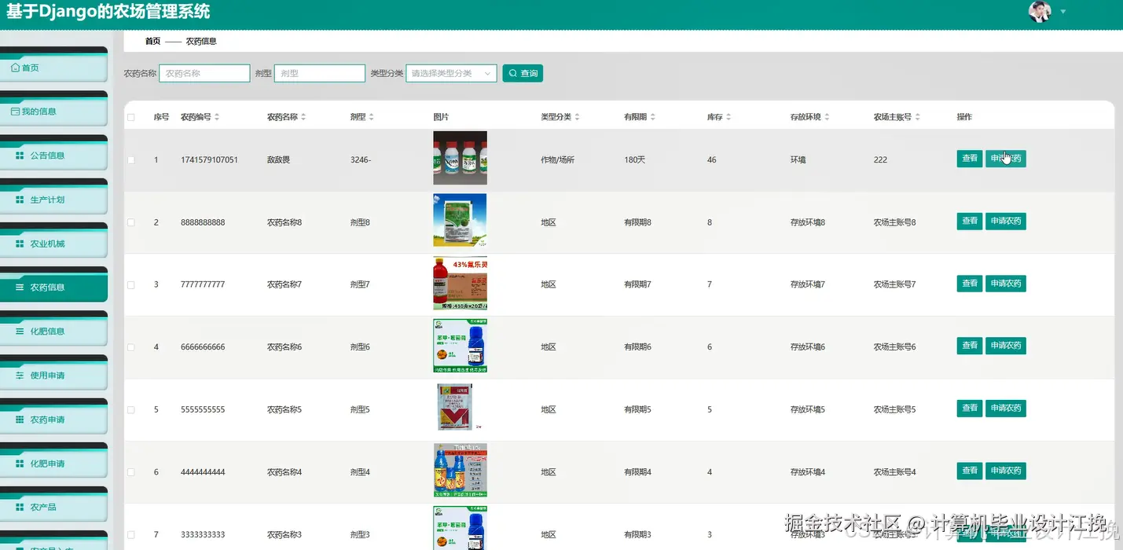1123x550 pixels.
Task: Select the 7777777777 code cell
Action: tap(203, 284)
